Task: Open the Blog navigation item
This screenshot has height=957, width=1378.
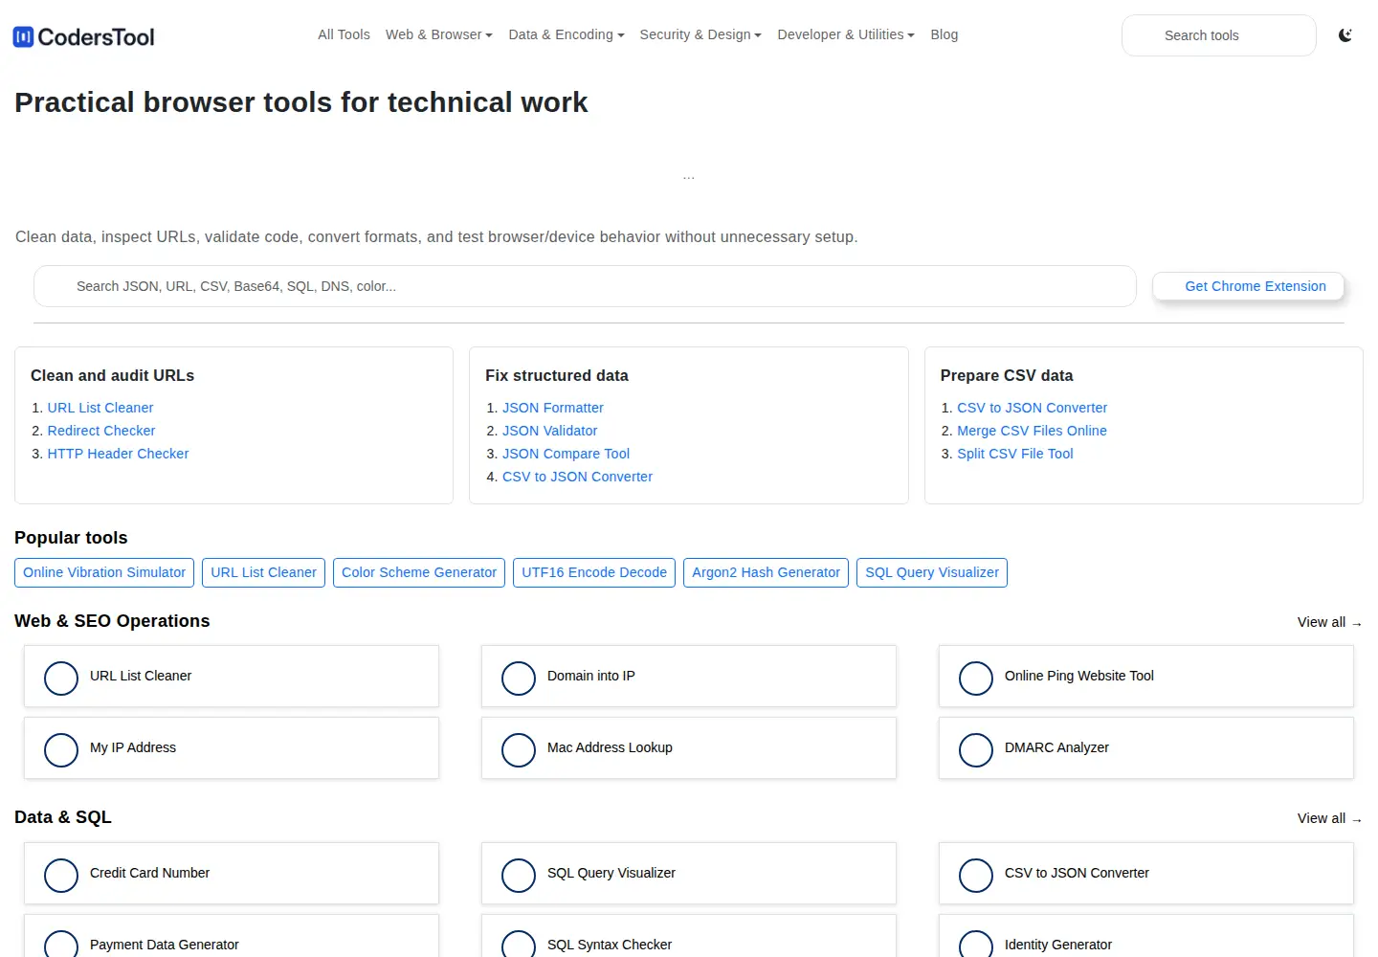Action: pyautogui.click(x=945, y=34)
